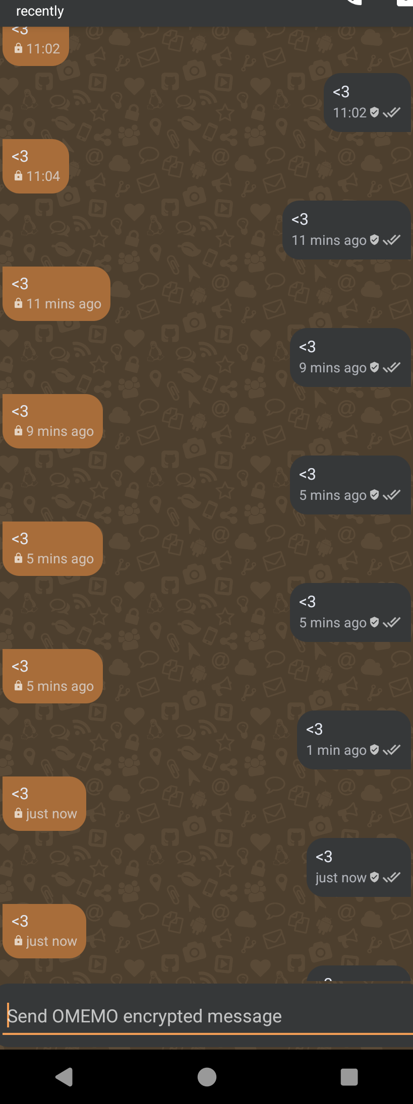Tap the lock icon on the last just now message
This screenshot has height=1104, width=413.
tap(18, 941)
